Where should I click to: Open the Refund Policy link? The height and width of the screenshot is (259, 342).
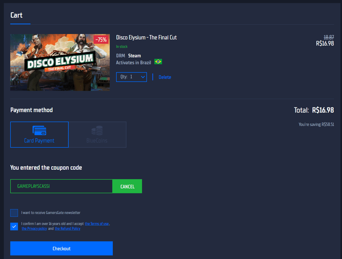(67, 229)
